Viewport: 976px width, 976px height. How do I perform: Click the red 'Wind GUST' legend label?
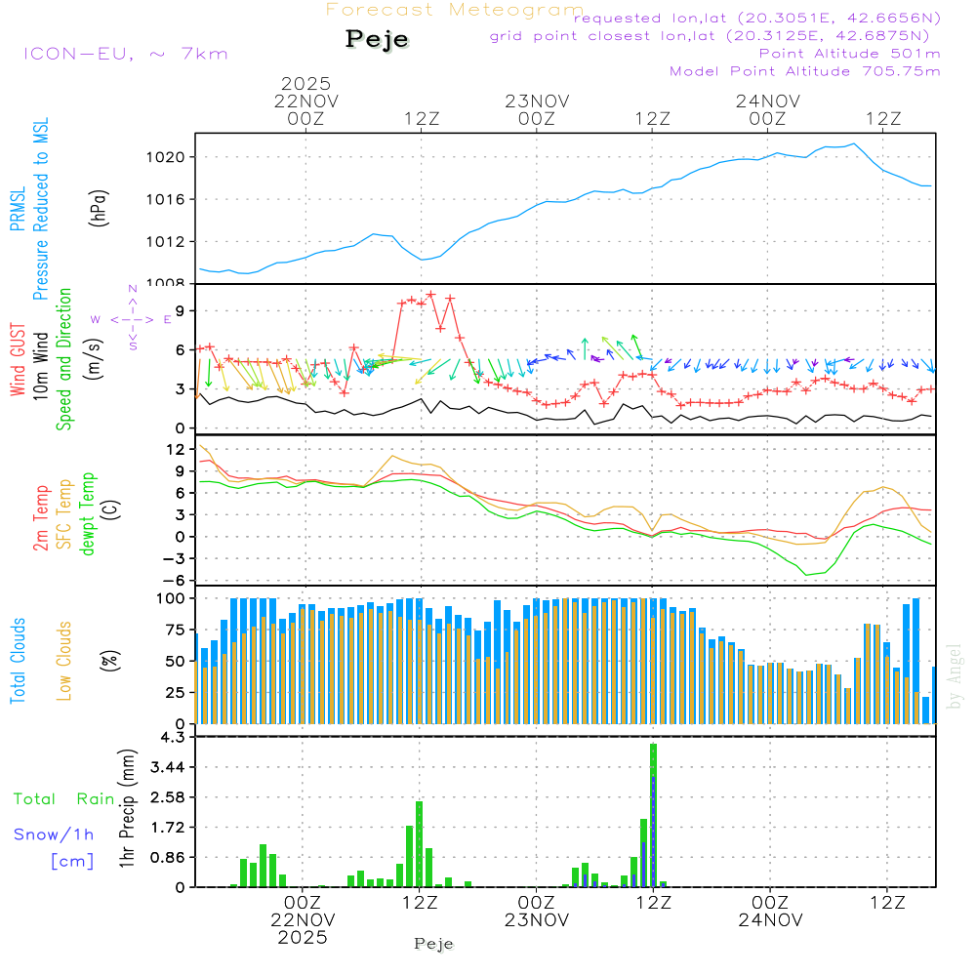[17, 363]
